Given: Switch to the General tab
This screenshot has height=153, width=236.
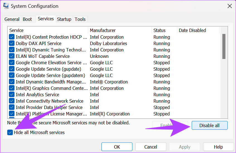Looking at the screenshot, I should 12,19.
